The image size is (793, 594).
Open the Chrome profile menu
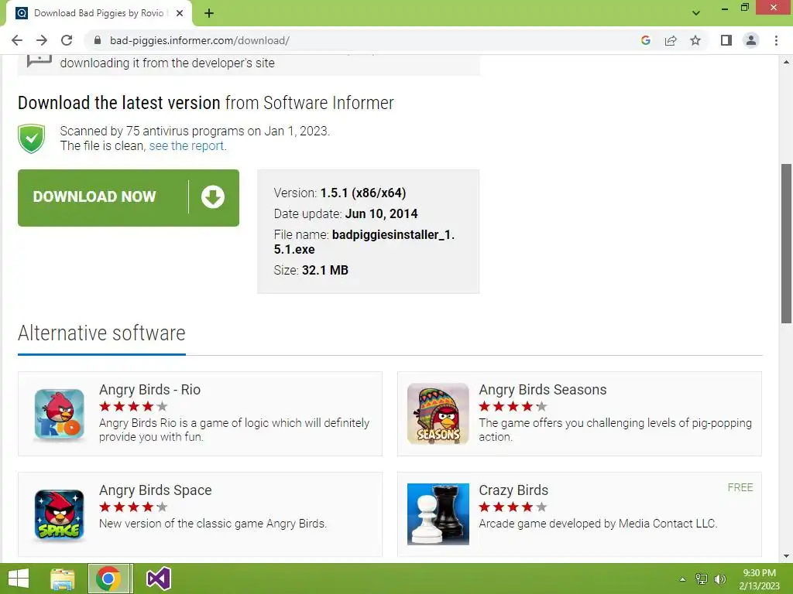[x=751, y=40]
